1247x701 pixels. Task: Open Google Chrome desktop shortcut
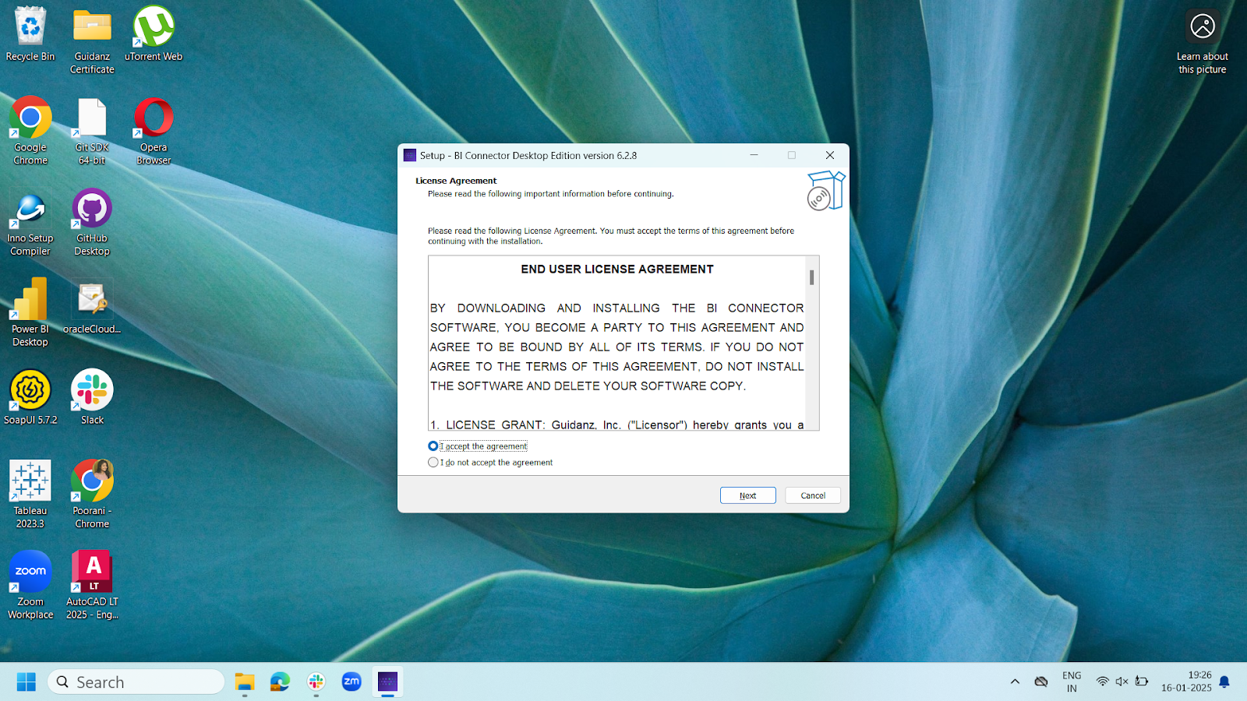pyautogui.click(x=30, y=131)
